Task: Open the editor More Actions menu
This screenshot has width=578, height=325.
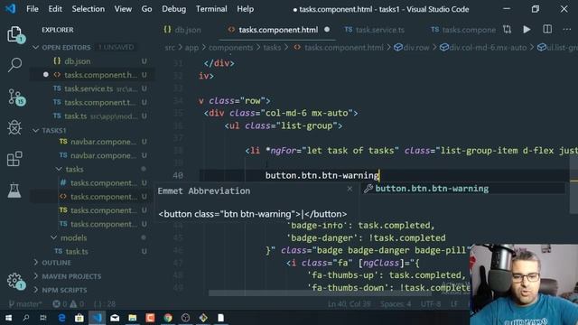Action: click(567, 30)
